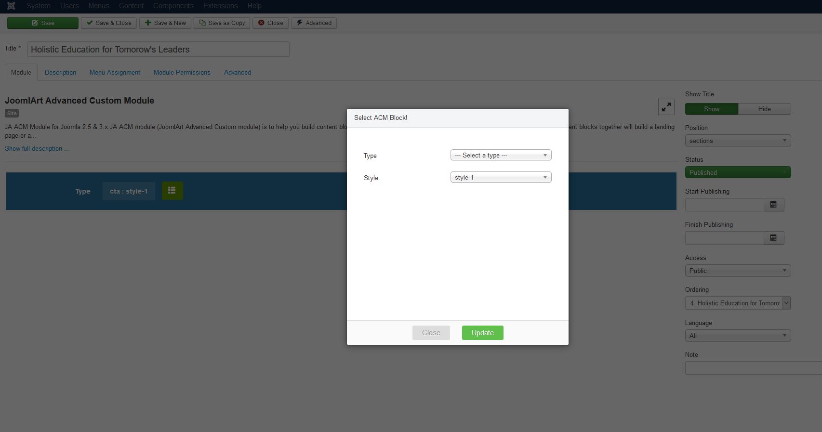This screenshot has width=822, height=432.
Task: Click the dialog's Close button
Action: coord(431,333)
